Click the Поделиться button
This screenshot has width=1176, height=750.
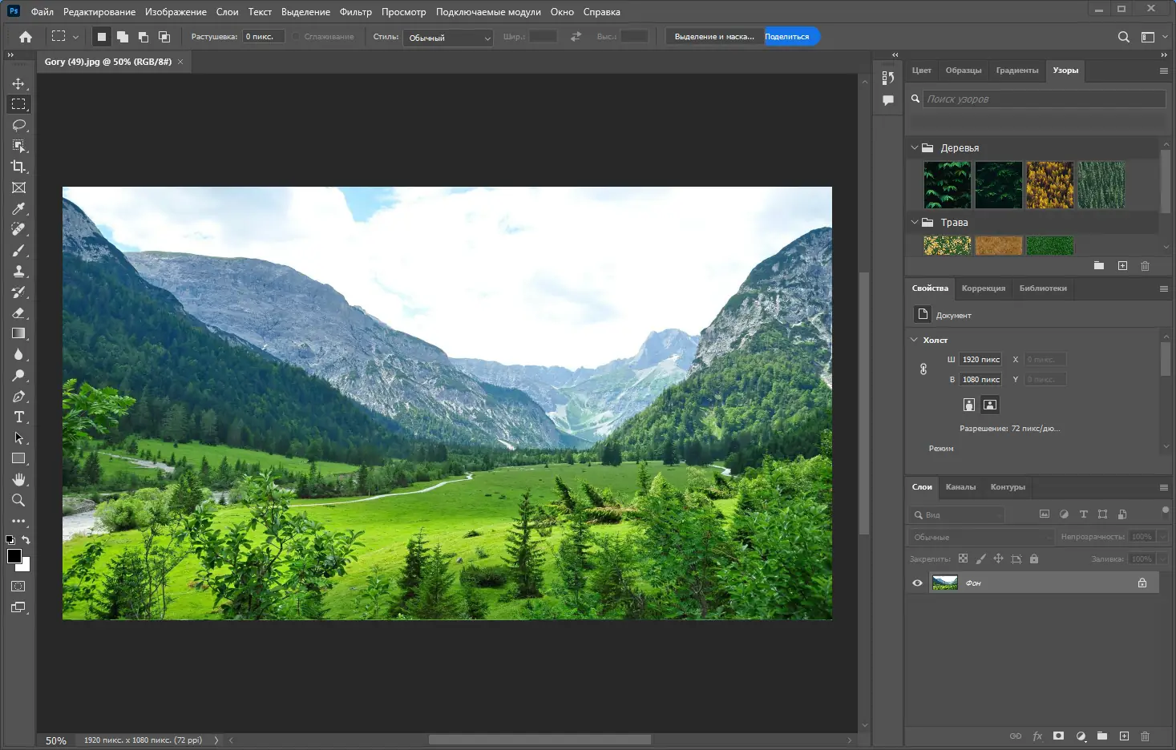click(786, 37)
